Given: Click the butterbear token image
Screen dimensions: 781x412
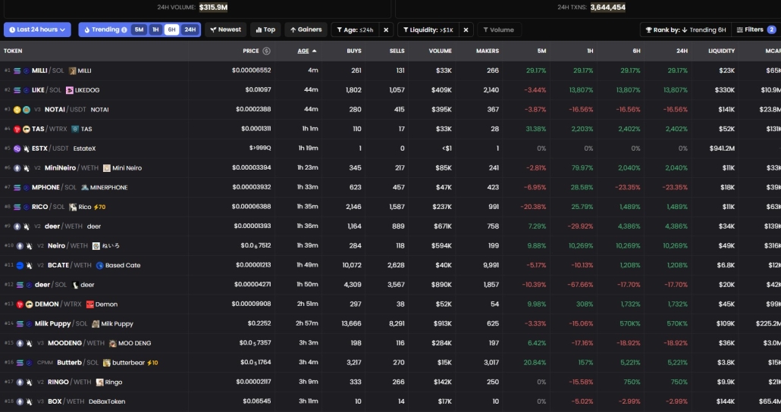Looking at the screenshot, I should 107,362.
